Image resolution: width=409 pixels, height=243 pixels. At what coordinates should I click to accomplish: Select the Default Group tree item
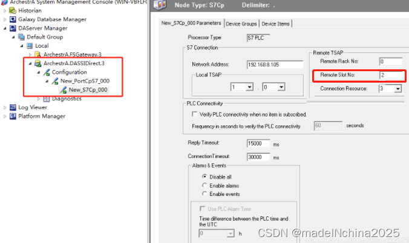[x=45, y=37]
